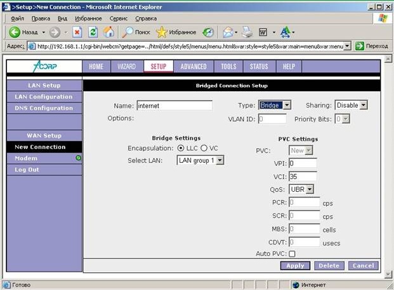This screenshot has width=394, height=290.
Task: Enable the Auto PVC checkbox
Action: coord(292,254)
